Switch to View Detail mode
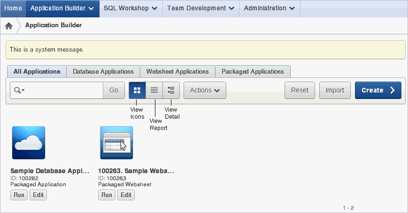Viewport: 408px width, 213px height. (171, 90)
